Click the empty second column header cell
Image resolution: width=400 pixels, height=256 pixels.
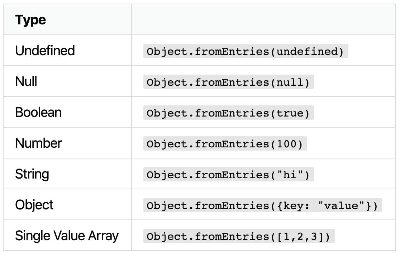tap(264, 20)
